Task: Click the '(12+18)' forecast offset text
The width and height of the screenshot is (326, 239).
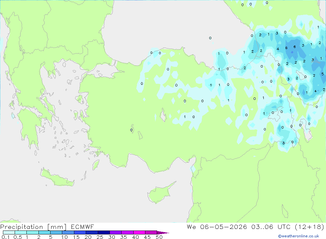Action: click(x=310, y=227)
